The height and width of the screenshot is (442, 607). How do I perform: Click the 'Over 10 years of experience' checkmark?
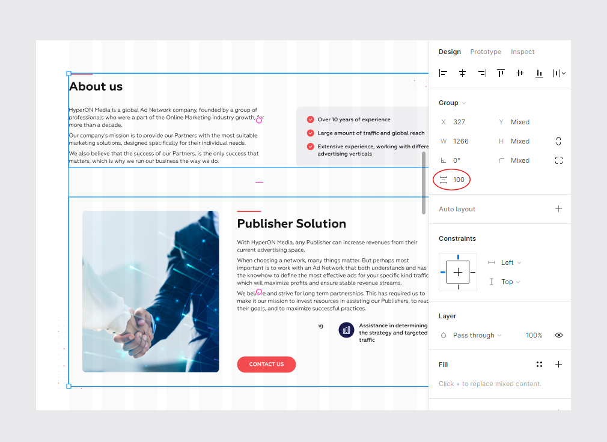coord(311,120)
